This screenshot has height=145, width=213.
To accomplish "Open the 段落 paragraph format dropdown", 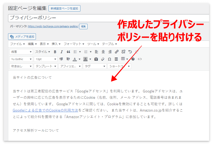I will (21, 52).
